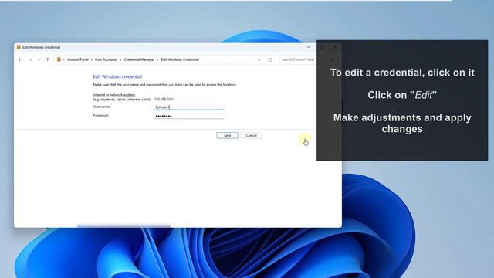Go back with the back arrow
Image resolution: width=494 pixels, height=278 pixels.
click(20, 59)
